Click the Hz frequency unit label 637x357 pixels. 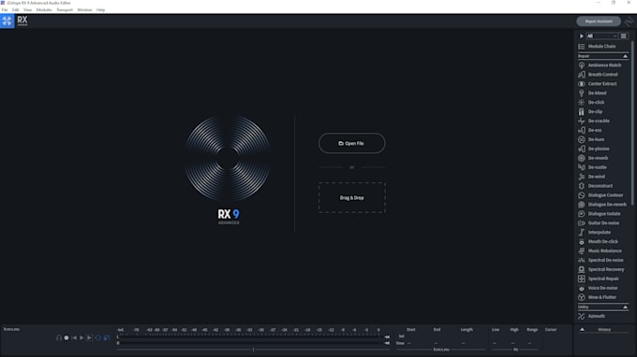[515, 350]
